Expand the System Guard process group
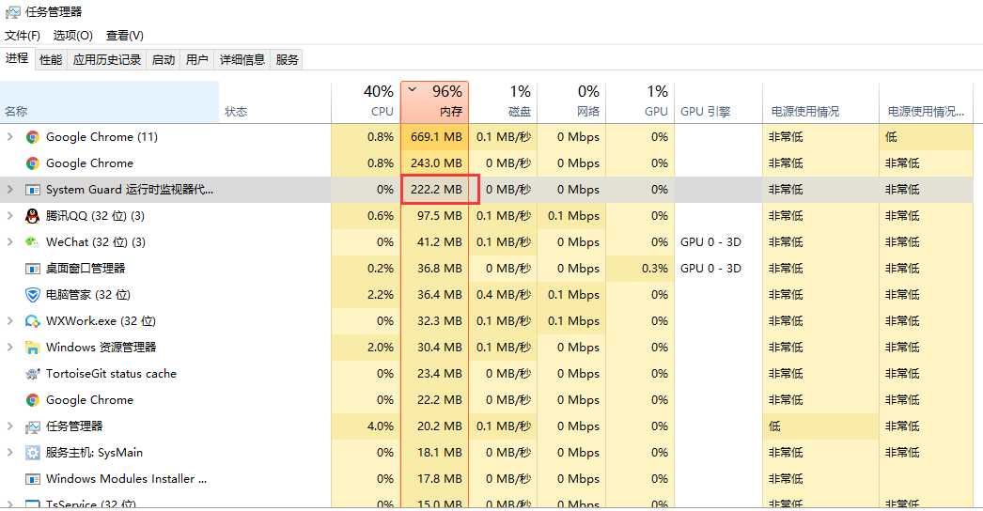 pyautogui.click(x=10, y=190)
